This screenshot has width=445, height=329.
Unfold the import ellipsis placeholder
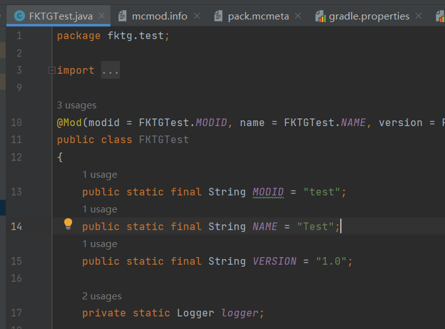[110, 71]
